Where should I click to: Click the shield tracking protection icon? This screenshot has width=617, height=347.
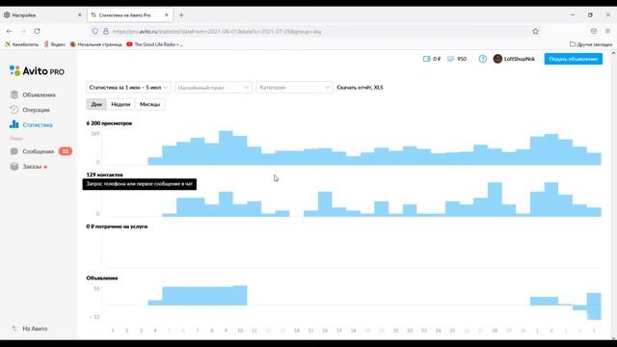pos(95,31)
